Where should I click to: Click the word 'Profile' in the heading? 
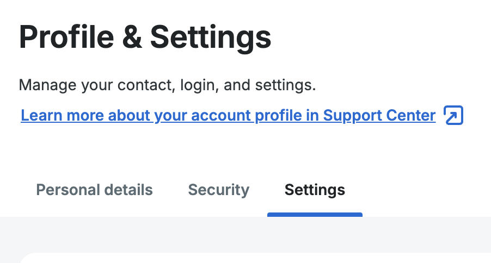point(65,37)
